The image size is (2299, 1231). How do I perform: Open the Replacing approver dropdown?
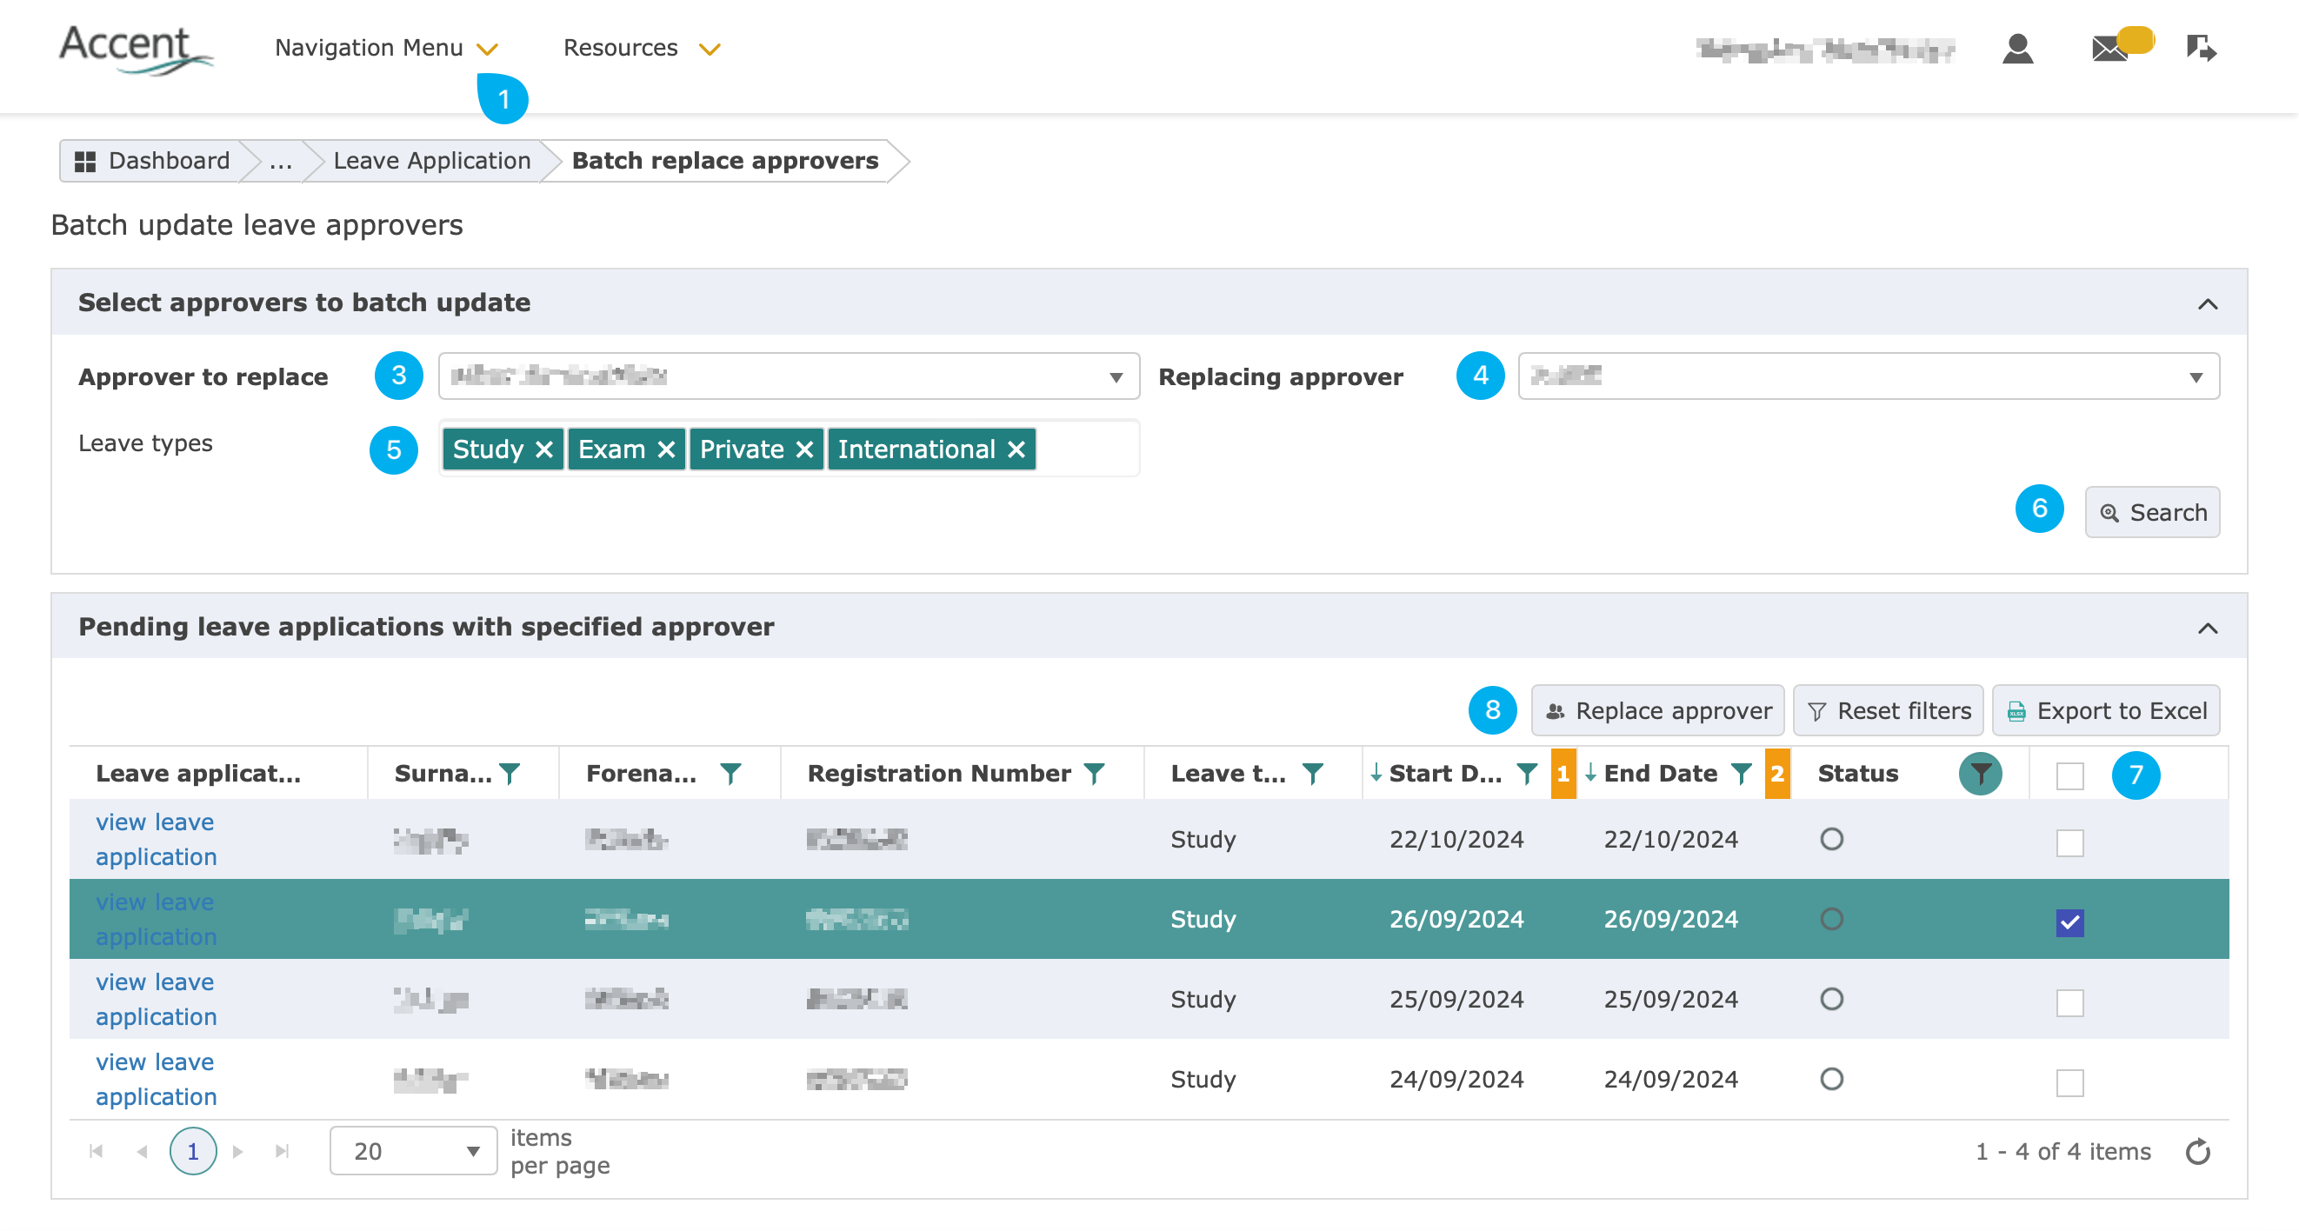pyautogui.click(x=1869, y=376)
